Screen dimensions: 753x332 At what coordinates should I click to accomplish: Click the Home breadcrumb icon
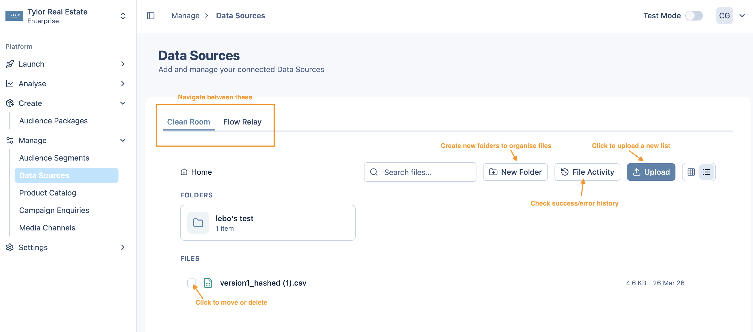tap(184, 172)
